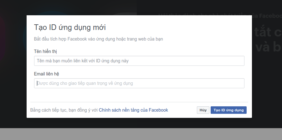Click the Bằng cách tiếp tục agreement text
The width and height of the screenshot is (282, 140).
[64, 110]
